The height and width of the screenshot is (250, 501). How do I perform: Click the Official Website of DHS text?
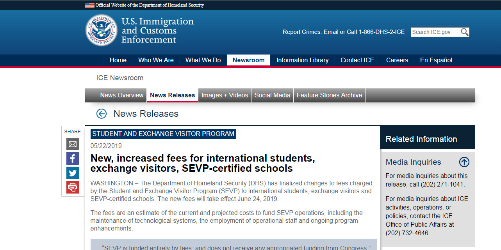150,5
